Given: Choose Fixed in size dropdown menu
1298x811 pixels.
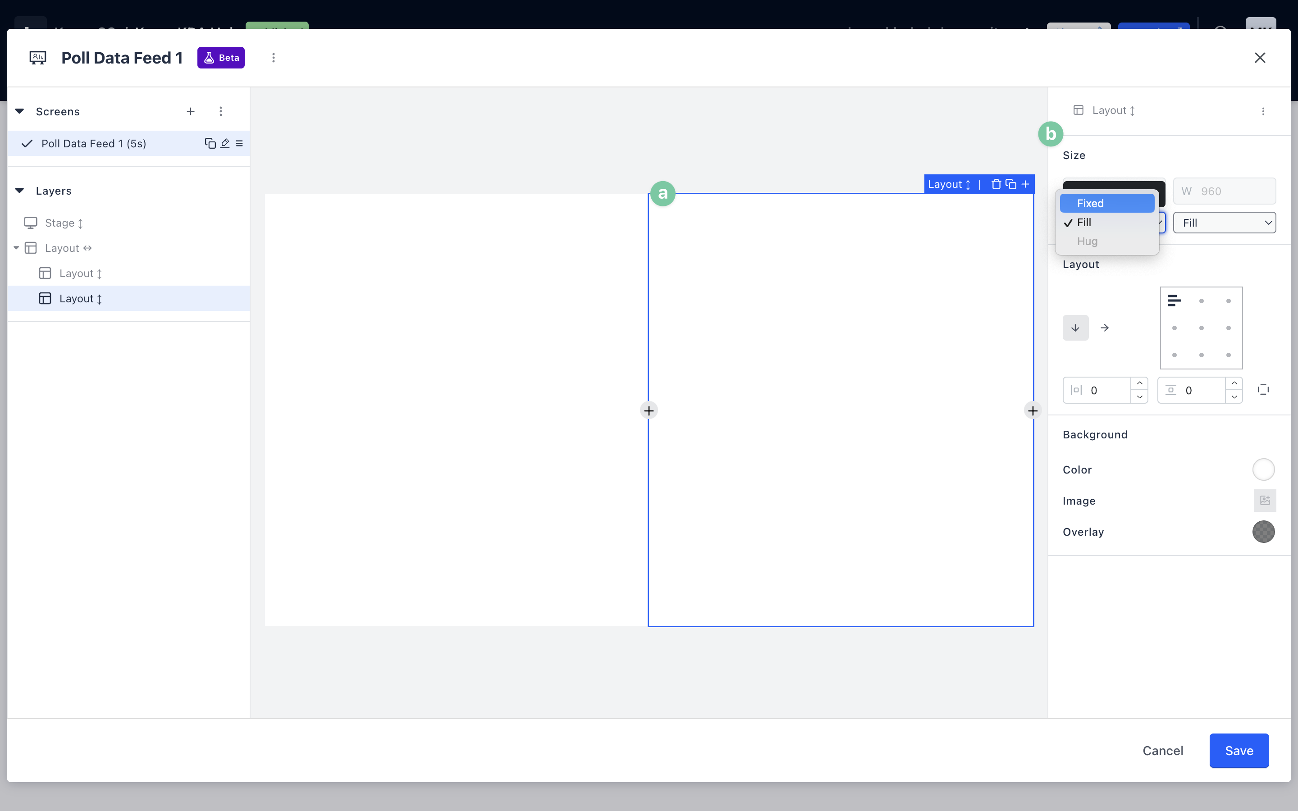Looking at the screenshot, I should coord(1106,203).
